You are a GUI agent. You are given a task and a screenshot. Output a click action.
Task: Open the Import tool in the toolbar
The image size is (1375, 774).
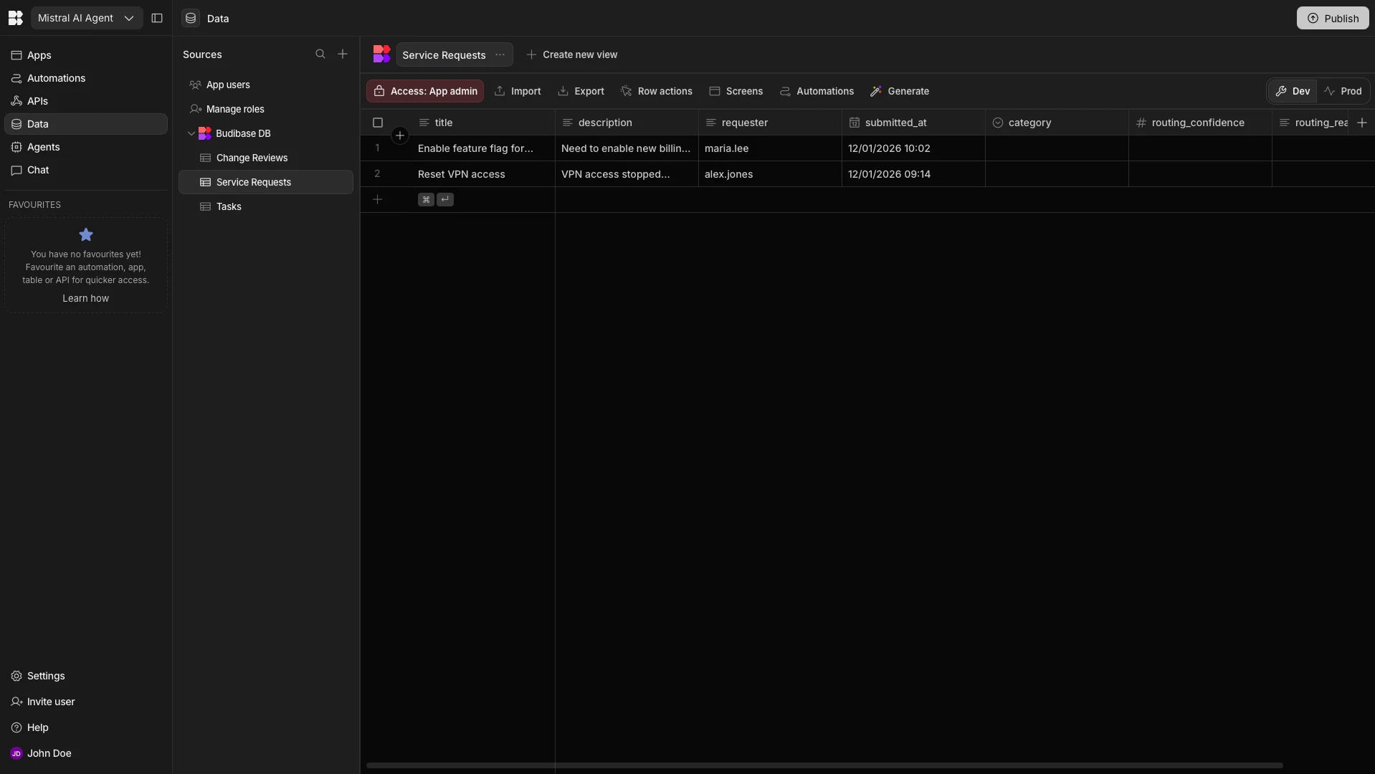(x=518, y=91)
